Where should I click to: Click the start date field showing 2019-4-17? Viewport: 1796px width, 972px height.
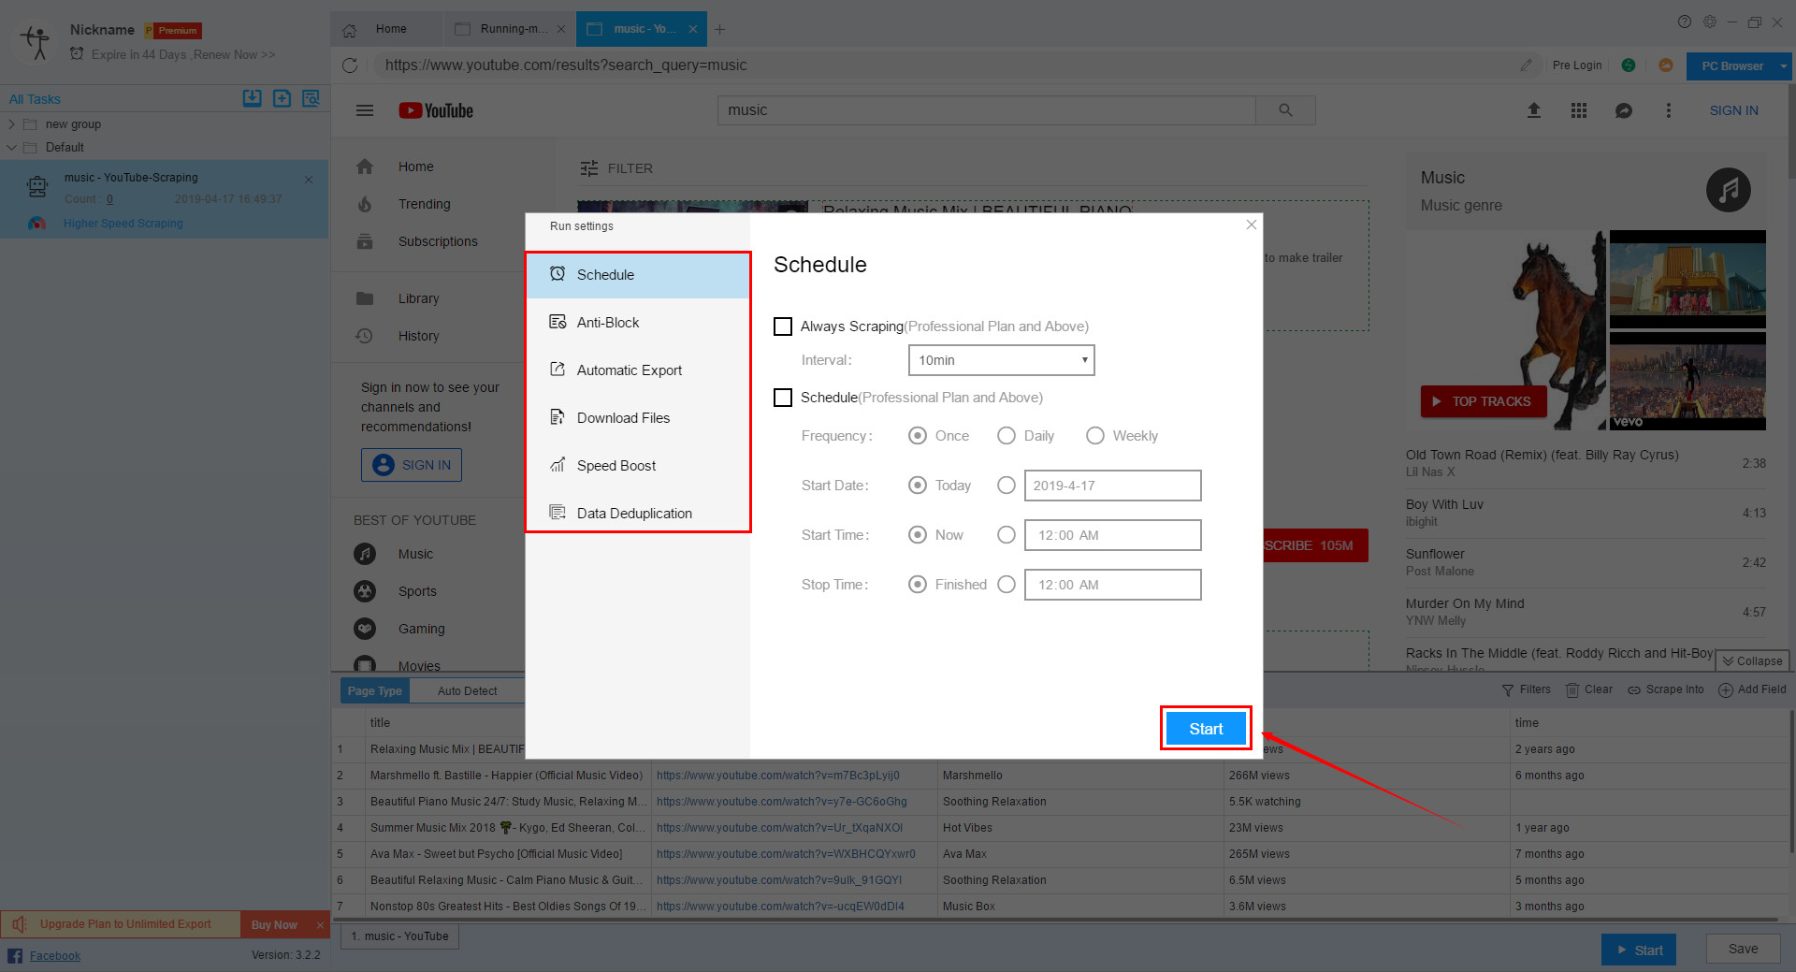point(1112,486)
